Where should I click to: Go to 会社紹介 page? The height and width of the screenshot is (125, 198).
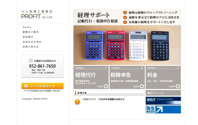point(28,37)
